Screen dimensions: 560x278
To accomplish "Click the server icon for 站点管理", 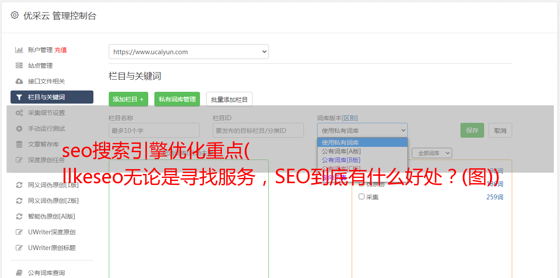I will click(x=19, y=66).
